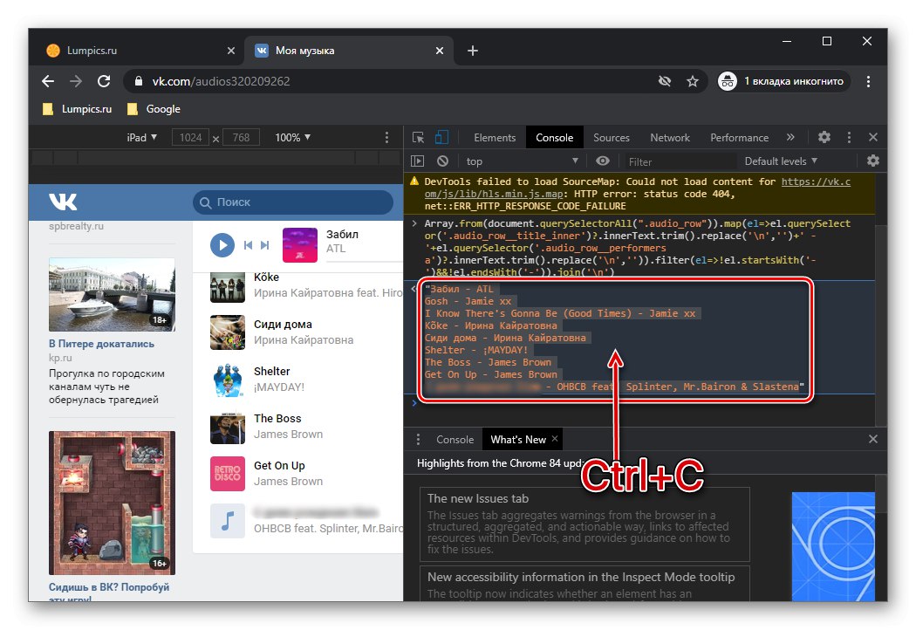
Task: Switch to the Sources tab
Action: tap(611, 137)
